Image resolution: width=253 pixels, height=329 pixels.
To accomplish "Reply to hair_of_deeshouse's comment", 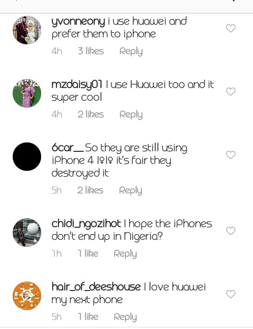I will [125, 317].
